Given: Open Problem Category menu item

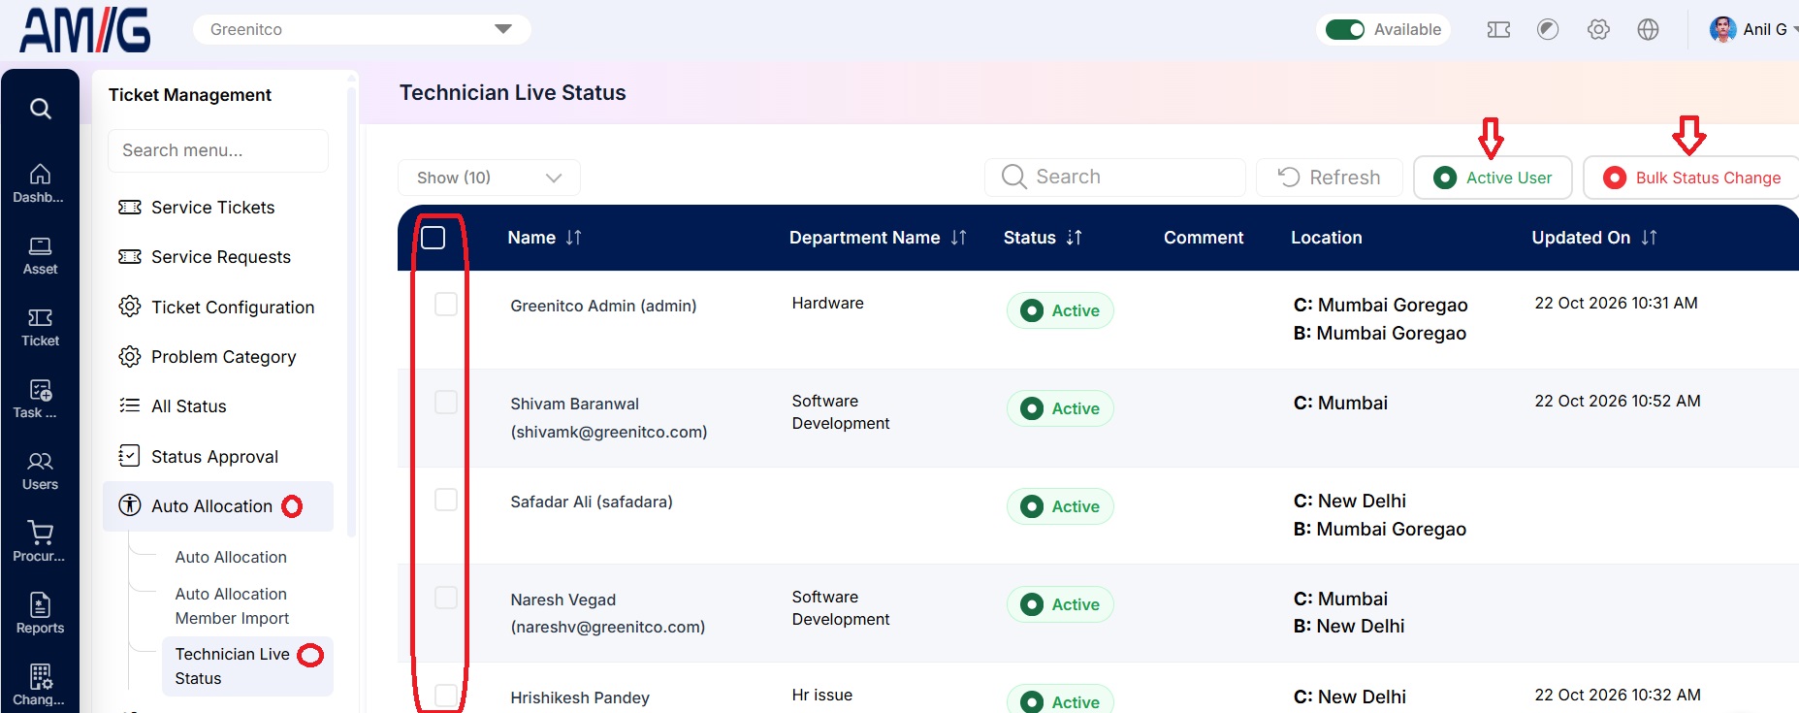Looking at the screenshot, I should tap(223, 357).
